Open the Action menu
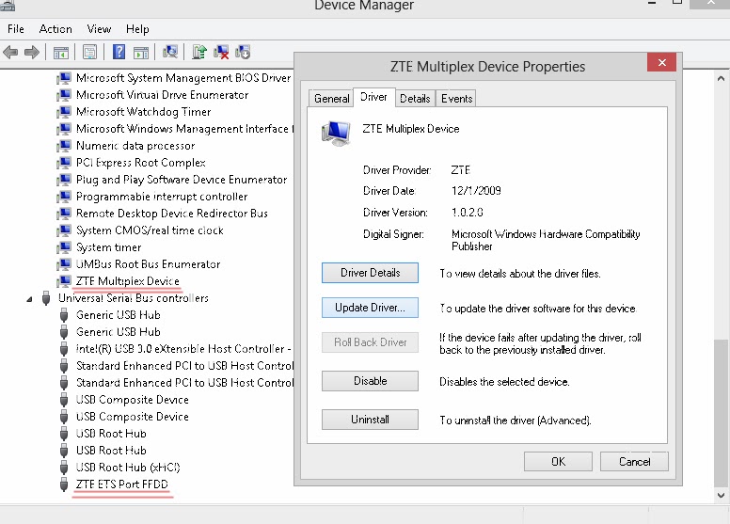Viewport: 730px width, 524px height. (56, 29)
